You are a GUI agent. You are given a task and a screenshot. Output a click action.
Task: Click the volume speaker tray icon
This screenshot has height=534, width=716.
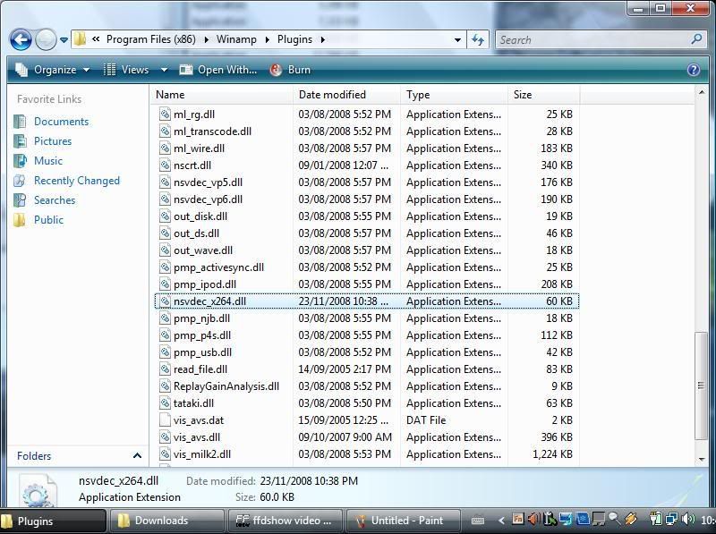tap(687, 520)
